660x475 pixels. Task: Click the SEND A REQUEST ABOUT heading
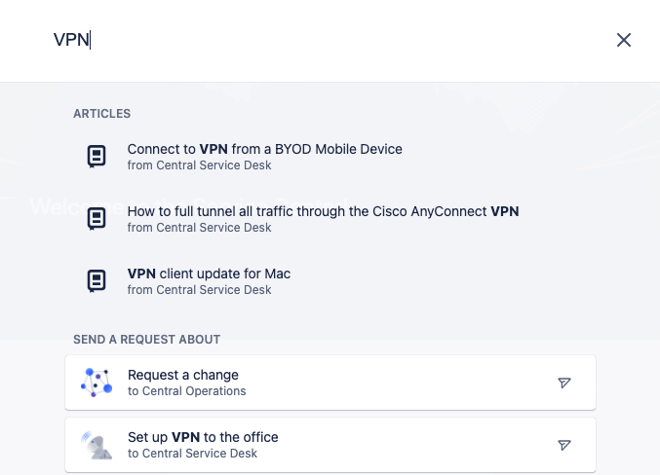pos(146,340)
